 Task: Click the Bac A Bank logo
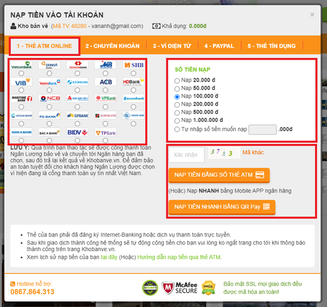point(50,132)
